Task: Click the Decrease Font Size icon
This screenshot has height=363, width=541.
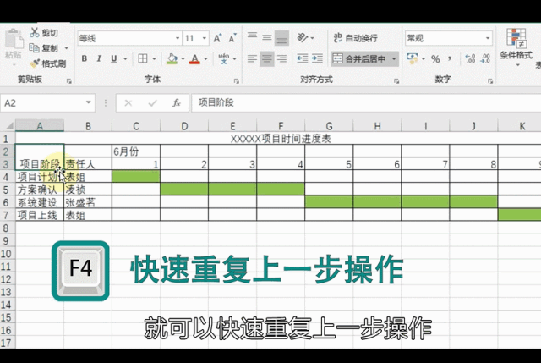Action: (232, 38)
